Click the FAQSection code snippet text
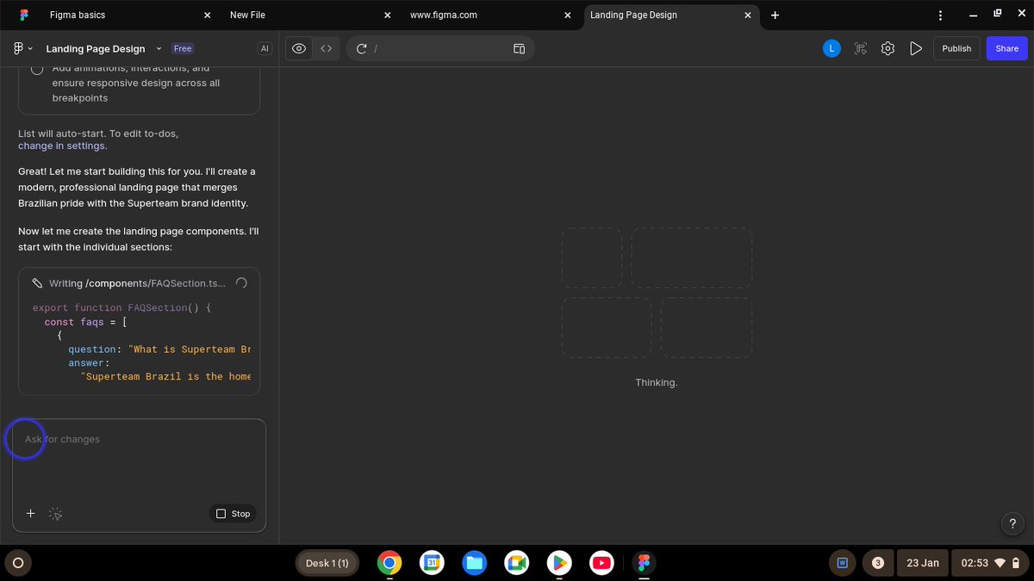Image resolution: width=1034 pixels, height=581 pixels. click(141, 342)
